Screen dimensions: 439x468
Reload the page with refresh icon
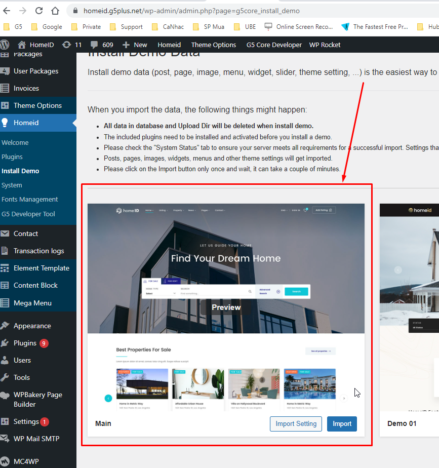tap(39, 11)
